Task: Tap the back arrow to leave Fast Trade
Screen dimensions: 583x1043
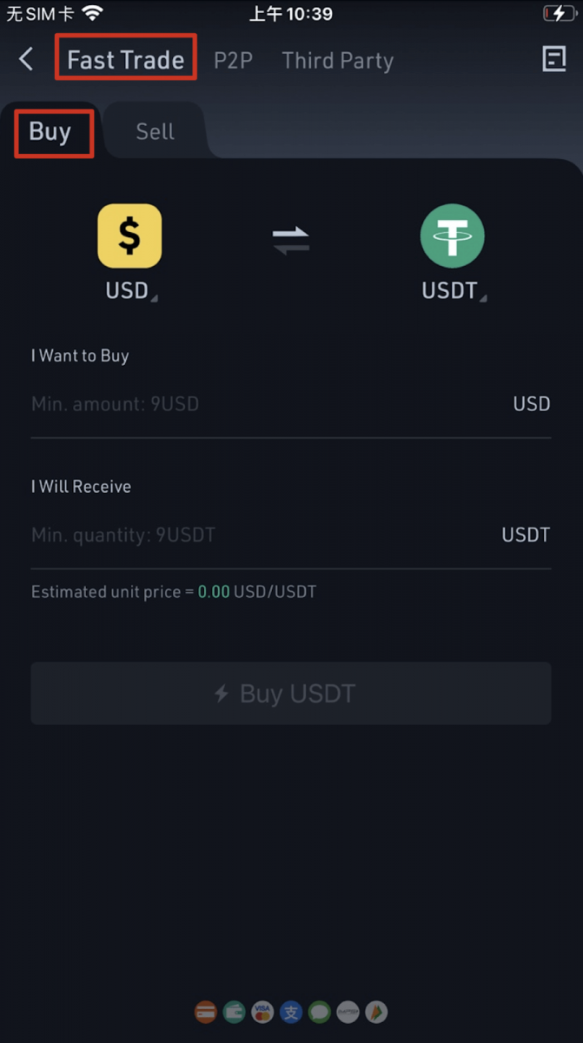Action: coord(26,59)
